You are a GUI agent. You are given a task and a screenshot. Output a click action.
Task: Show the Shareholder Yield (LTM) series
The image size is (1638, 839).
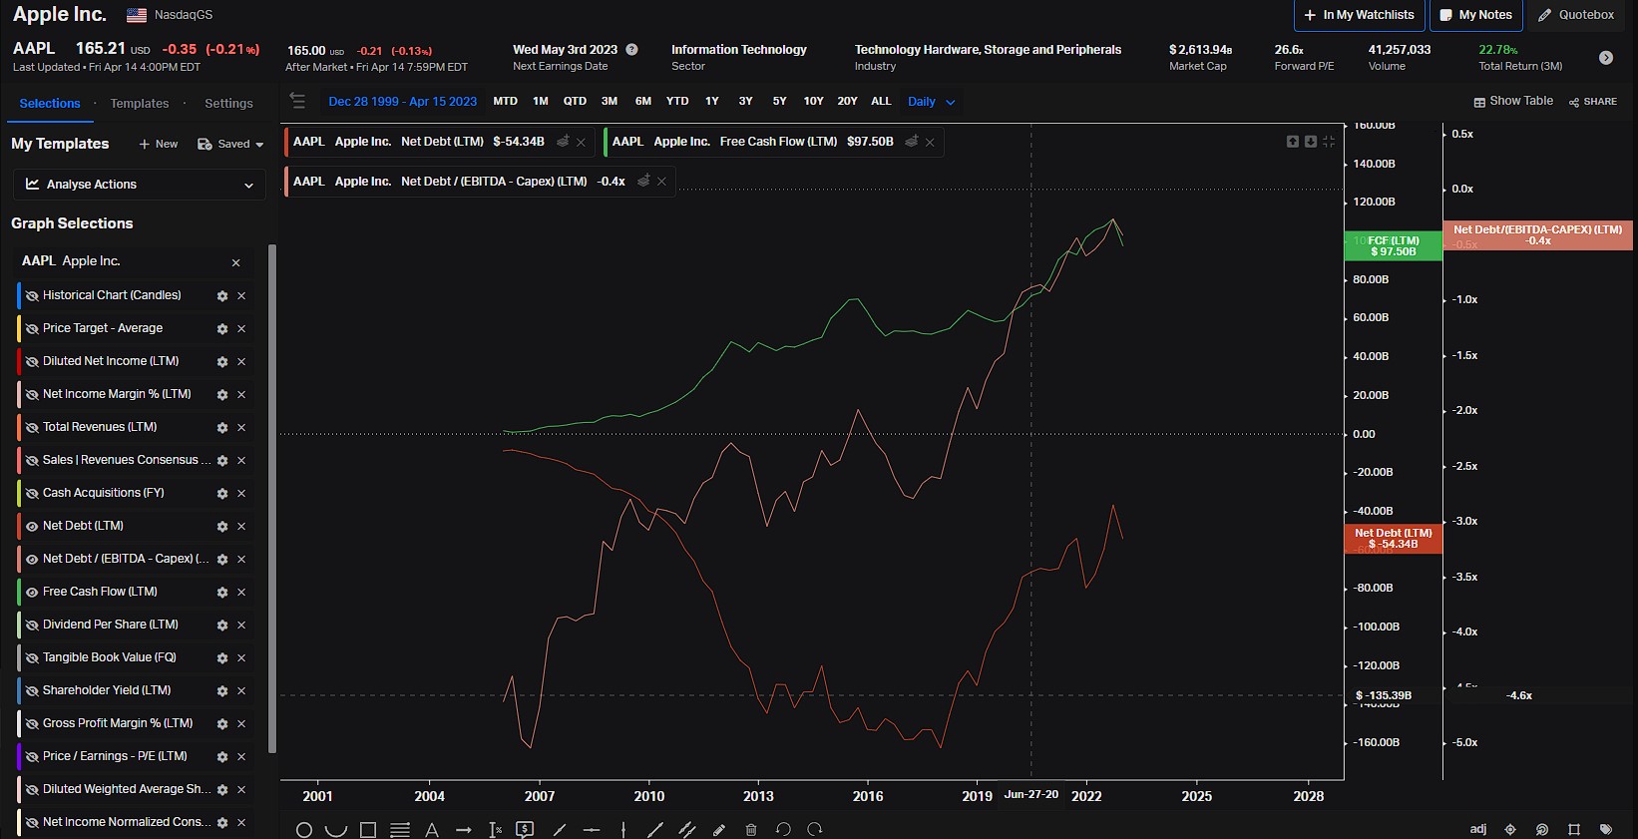(x=32, y=690)
